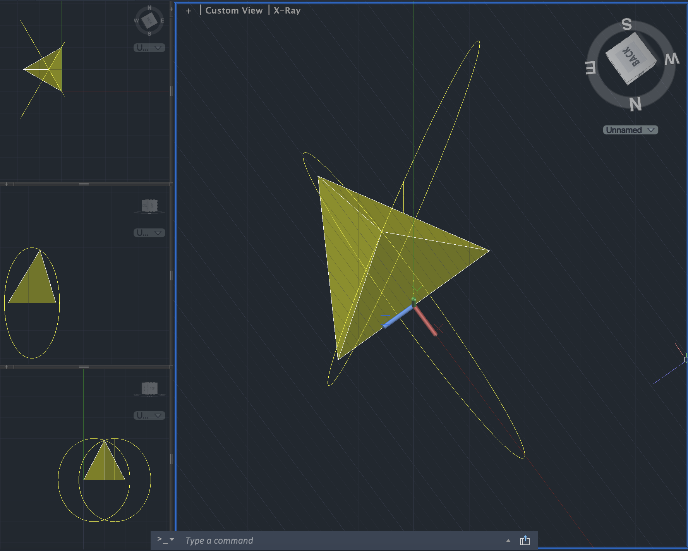The image size is (688, 551).
Task: Click the N compass letter on the main ViewCube
Action: pos(635,105)
